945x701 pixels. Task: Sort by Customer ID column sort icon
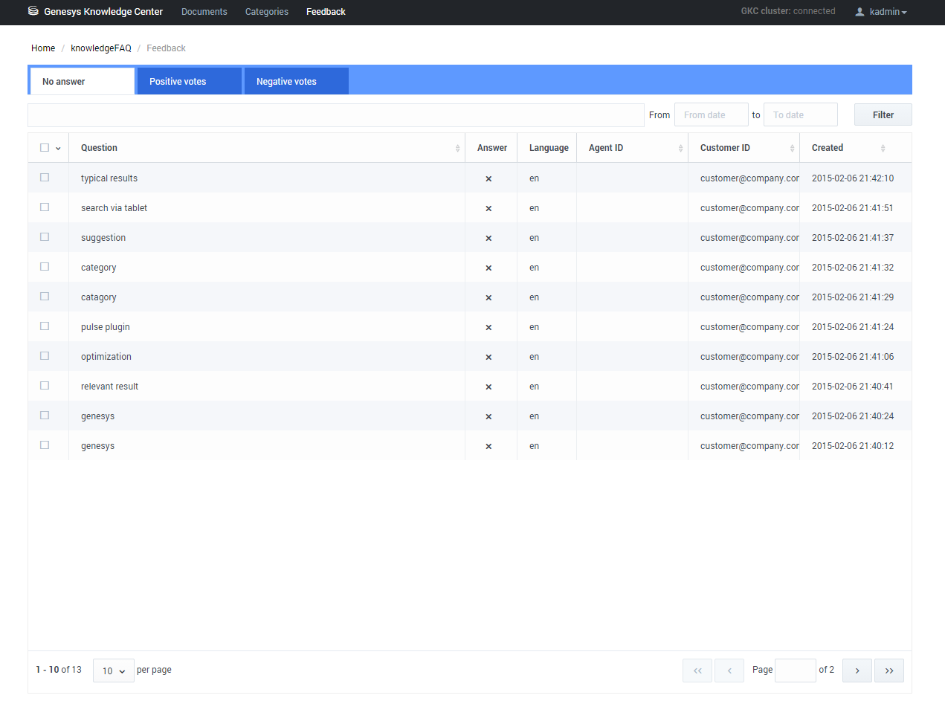(792, 149)
